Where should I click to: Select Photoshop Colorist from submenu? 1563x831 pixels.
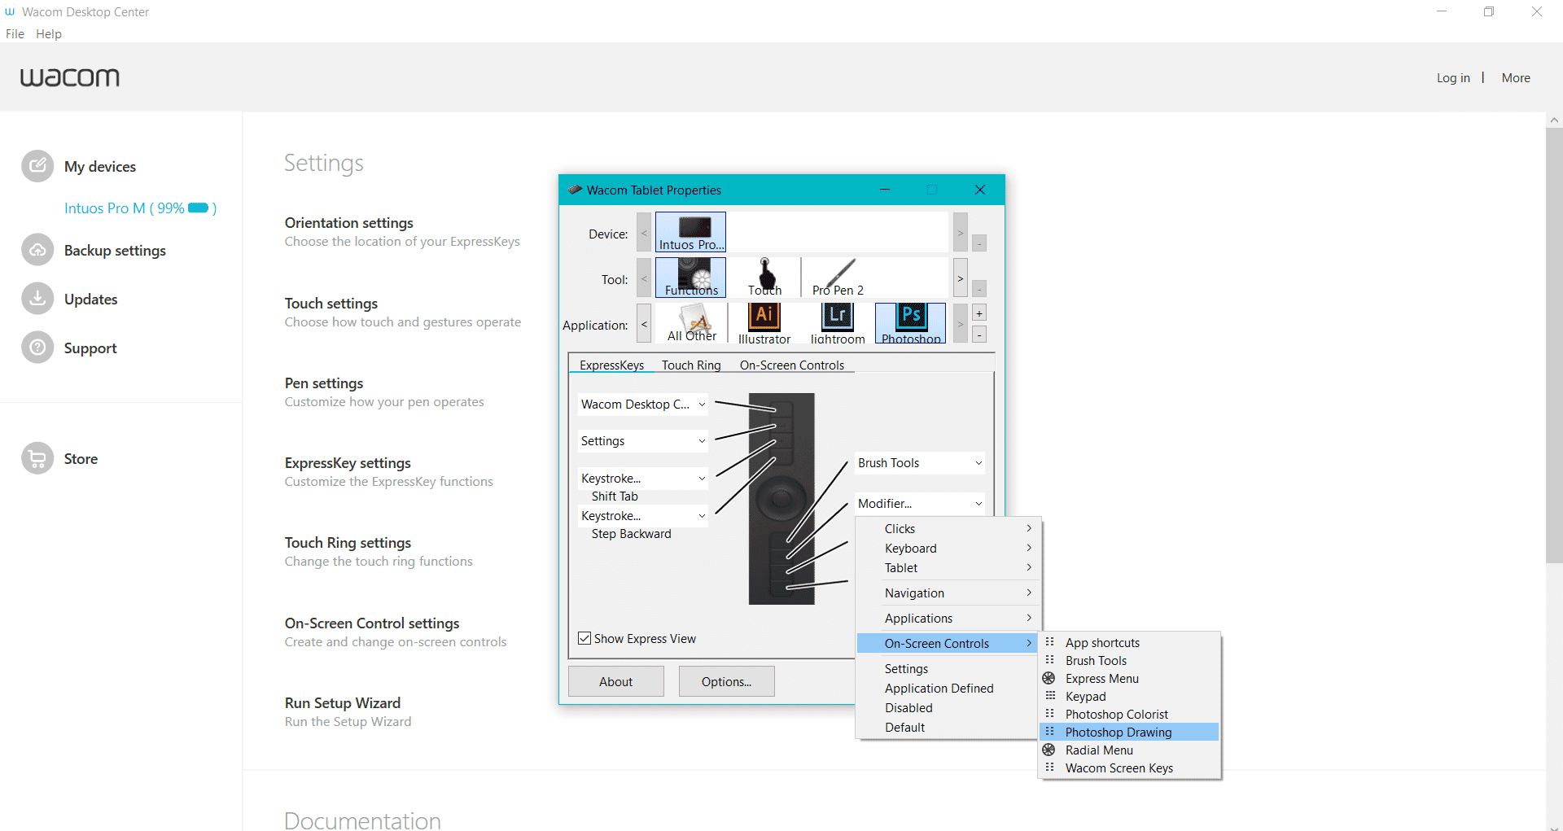click(x=1129, y=714)
